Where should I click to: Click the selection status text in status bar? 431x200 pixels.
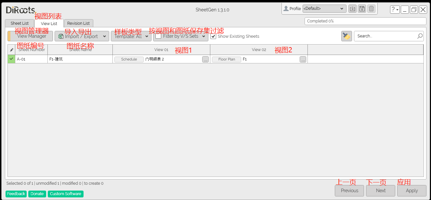tap(55, 183)
